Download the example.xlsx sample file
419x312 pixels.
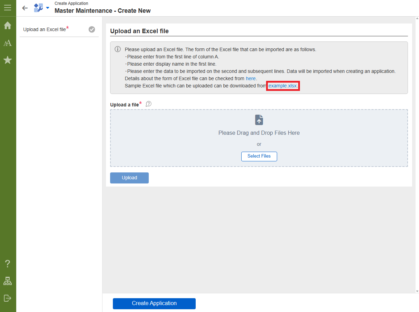coord(283,86)
